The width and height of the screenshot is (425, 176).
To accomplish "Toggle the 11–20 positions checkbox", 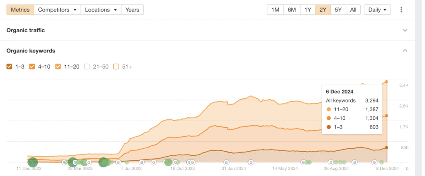I will point(58,67).
